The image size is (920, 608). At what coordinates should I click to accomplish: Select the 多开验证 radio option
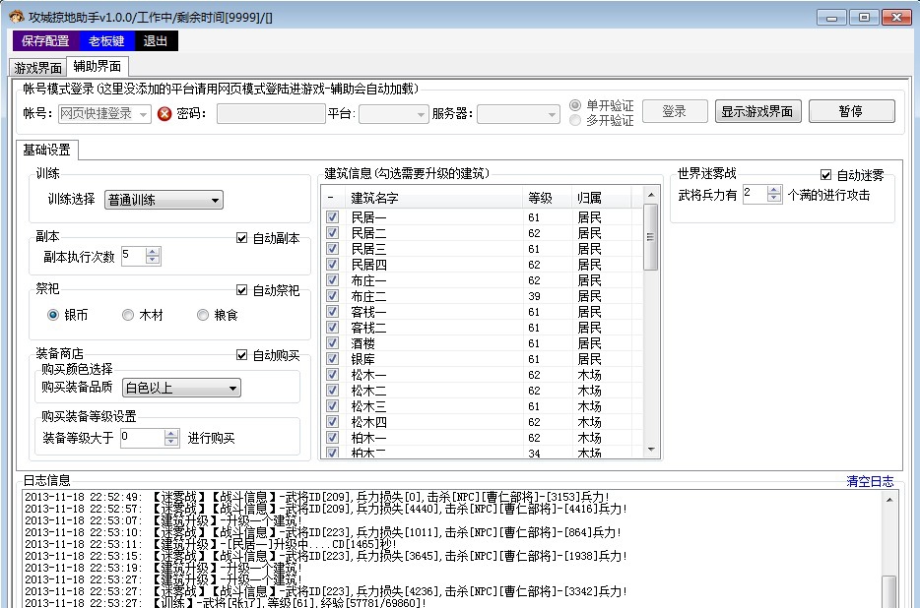pos(576,120)
